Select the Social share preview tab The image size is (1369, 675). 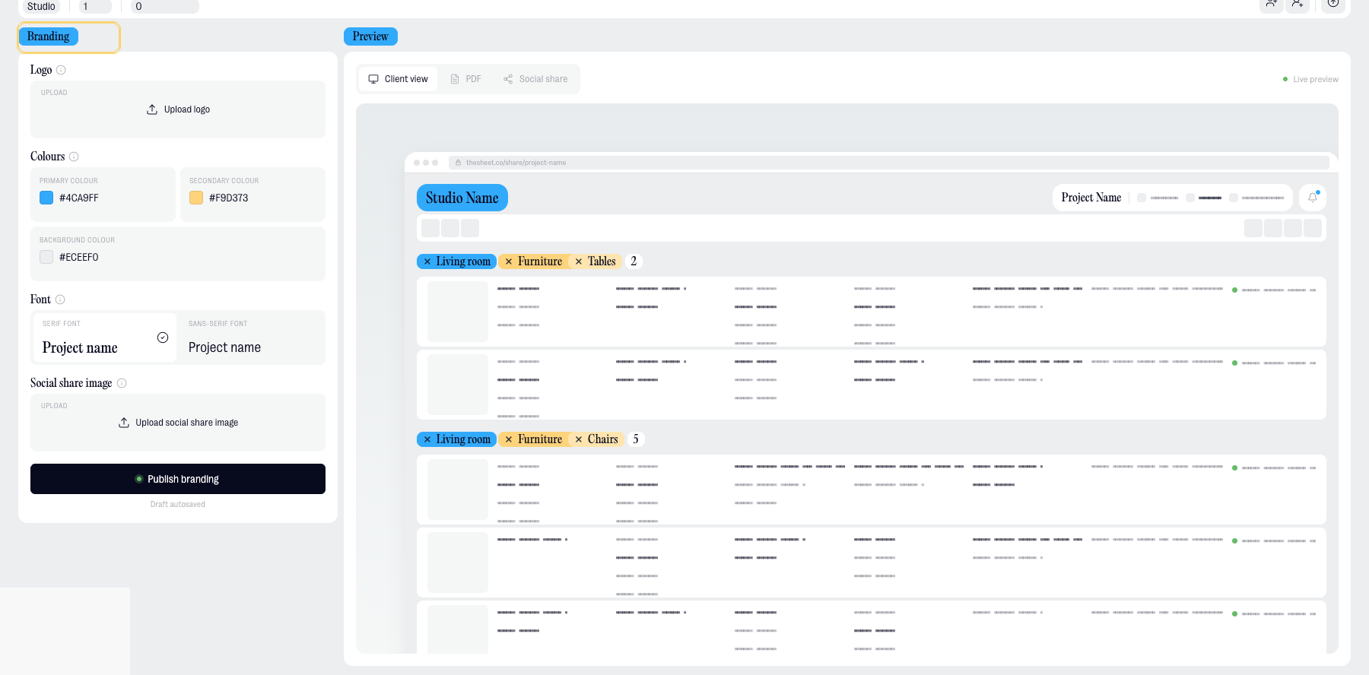(535, 79)
